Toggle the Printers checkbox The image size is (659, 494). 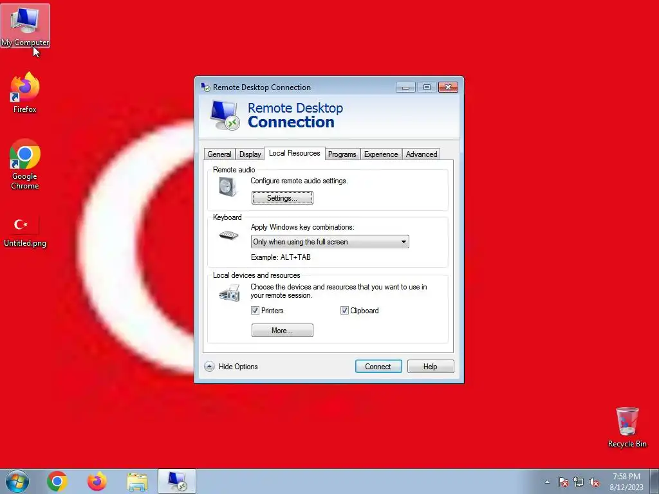(255, 311)
